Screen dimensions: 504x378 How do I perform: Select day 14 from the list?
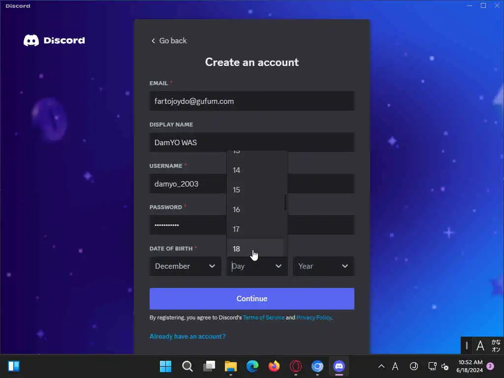pyautogui.click(x=255, y=170)
